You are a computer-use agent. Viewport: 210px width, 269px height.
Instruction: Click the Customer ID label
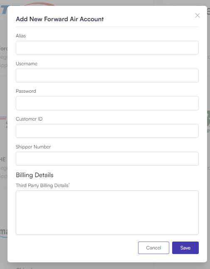coord(29,119)
